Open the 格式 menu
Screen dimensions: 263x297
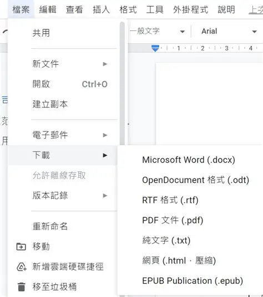(x=128, y=9)
